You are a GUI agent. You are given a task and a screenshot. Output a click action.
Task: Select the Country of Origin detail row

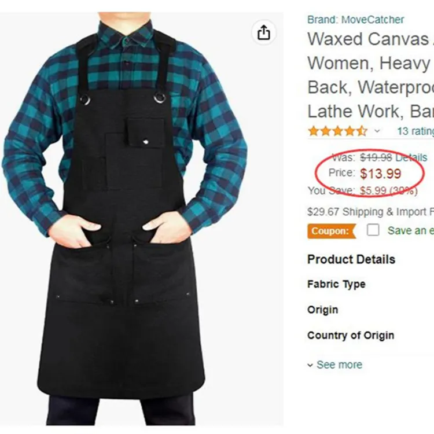tap(350, 335)
